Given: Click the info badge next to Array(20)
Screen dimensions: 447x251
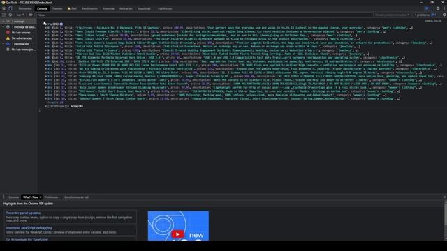Looking at the screenshot, I should pyautogui.click(x=61, y=24).
